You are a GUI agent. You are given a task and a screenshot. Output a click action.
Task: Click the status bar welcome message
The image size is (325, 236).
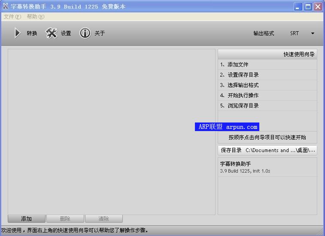[75, 230]
